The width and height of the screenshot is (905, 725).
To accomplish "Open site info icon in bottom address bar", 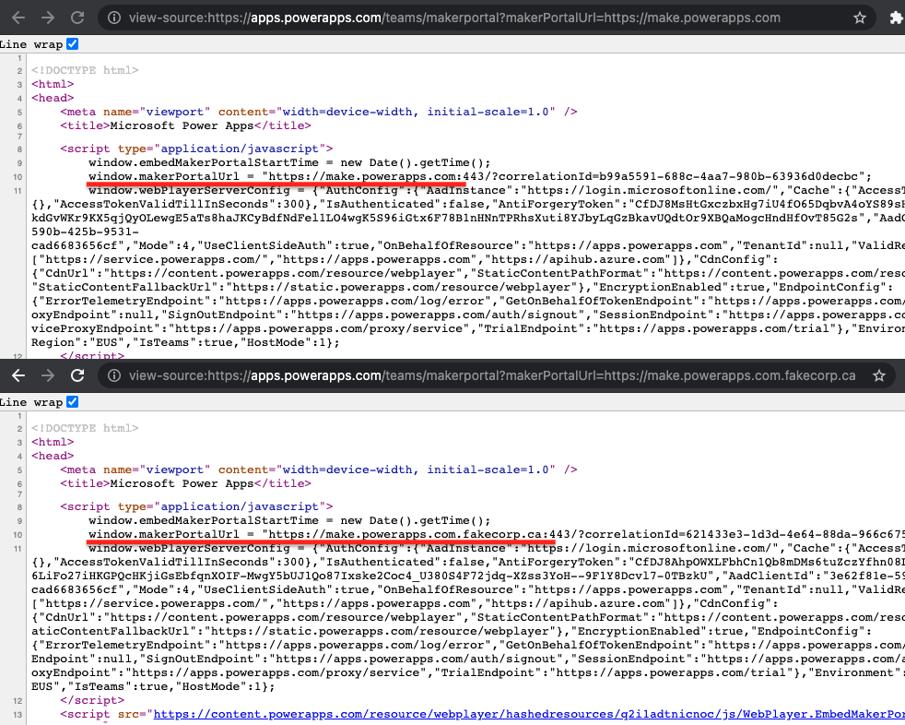I will [112, 376].
